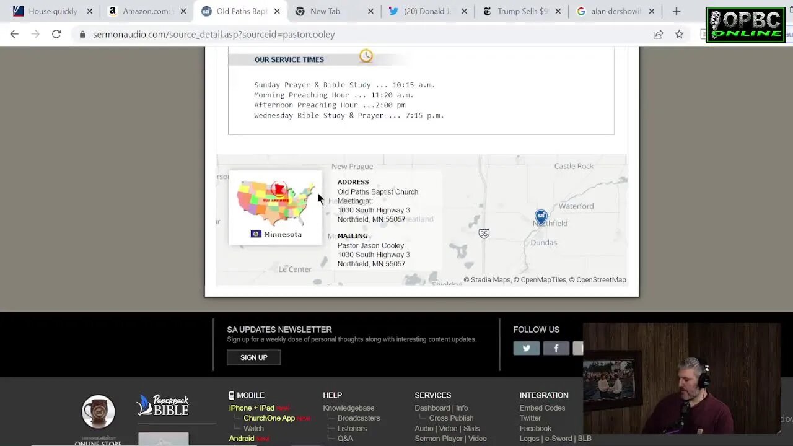Image resolution: width=793 pixels, height=446 pixels.
Task: Close the Trump Sells tab
Action: pos(558,11)
